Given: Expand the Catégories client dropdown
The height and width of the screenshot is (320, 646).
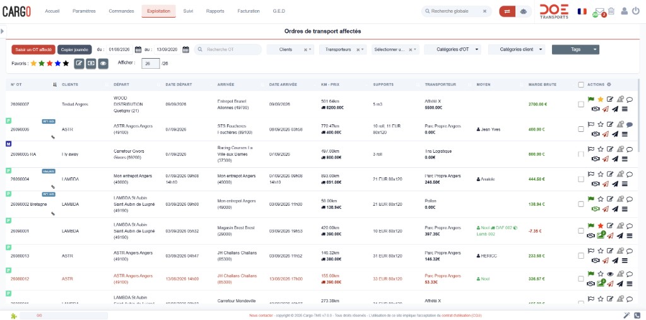Looking at the screenshot, I should coord(517,49).
